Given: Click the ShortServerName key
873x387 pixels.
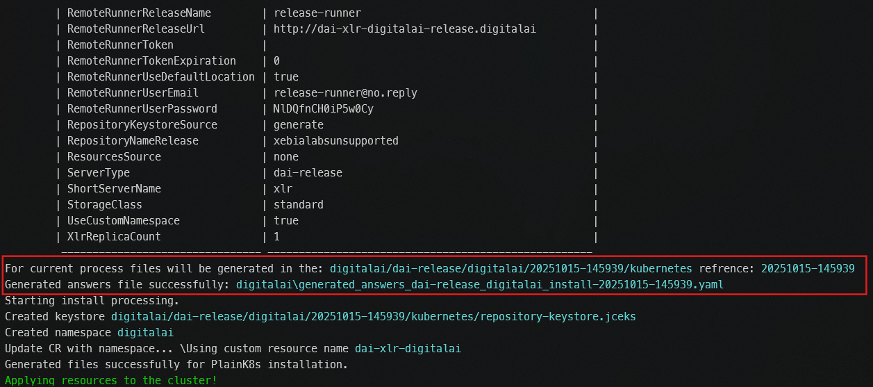Looking at the screenshot, I should click(114, 189).
